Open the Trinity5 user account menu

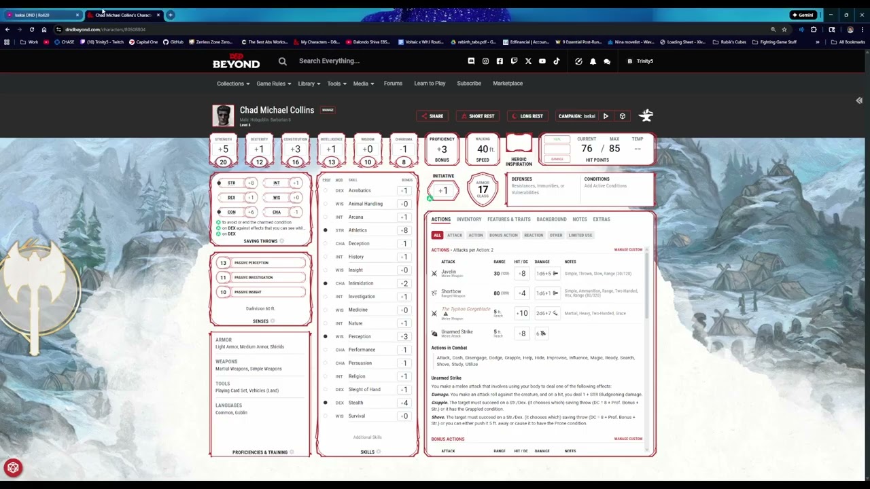click(x=640, y=61)
